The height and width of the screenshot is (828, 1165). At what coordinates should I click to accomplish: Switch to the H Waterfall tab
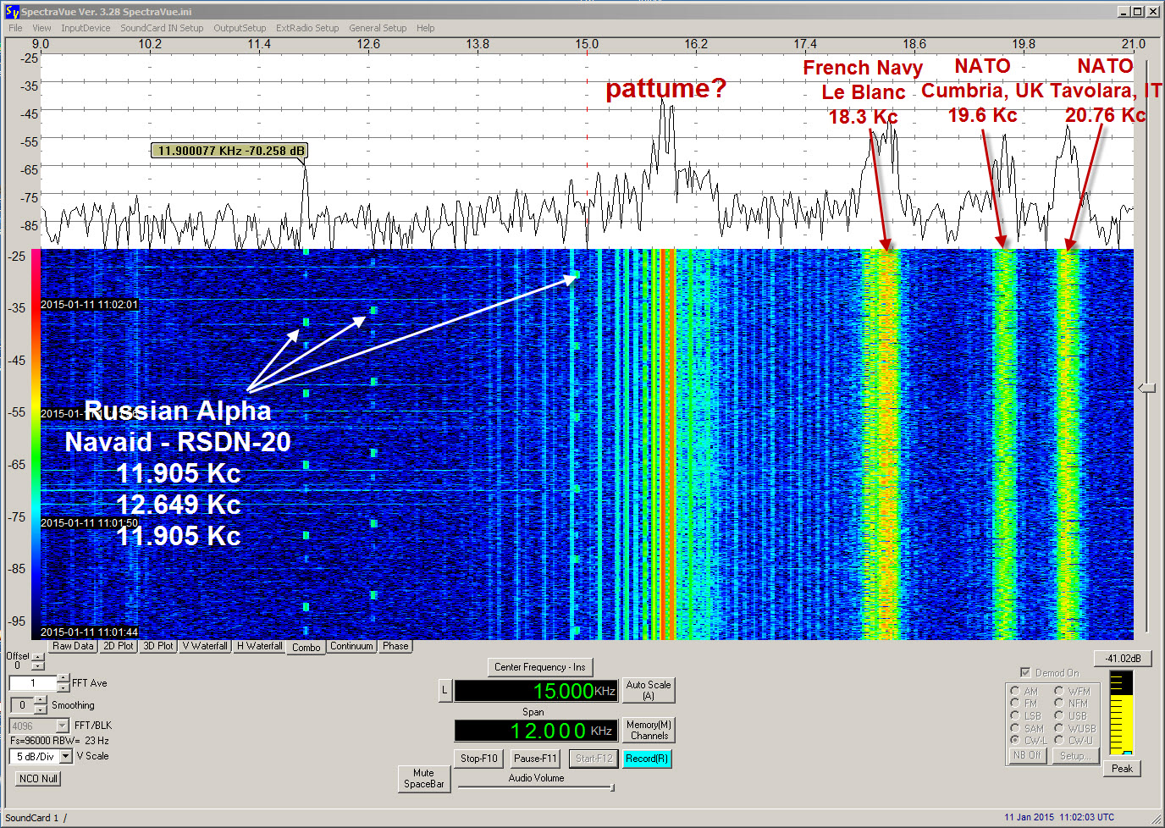pyautogui.click(x=259, y=646)
